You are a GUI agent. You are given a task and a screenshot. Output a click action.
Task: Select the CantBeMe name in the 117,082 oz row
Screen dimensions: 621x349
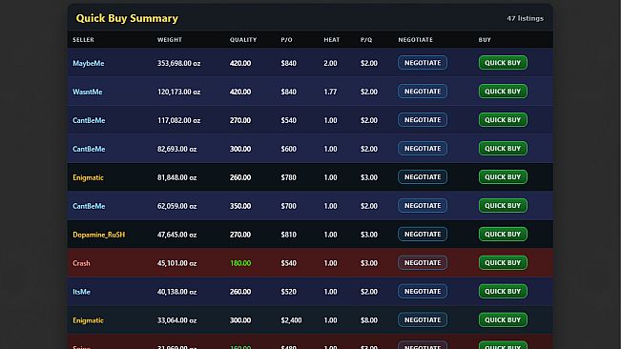point(89,120)
